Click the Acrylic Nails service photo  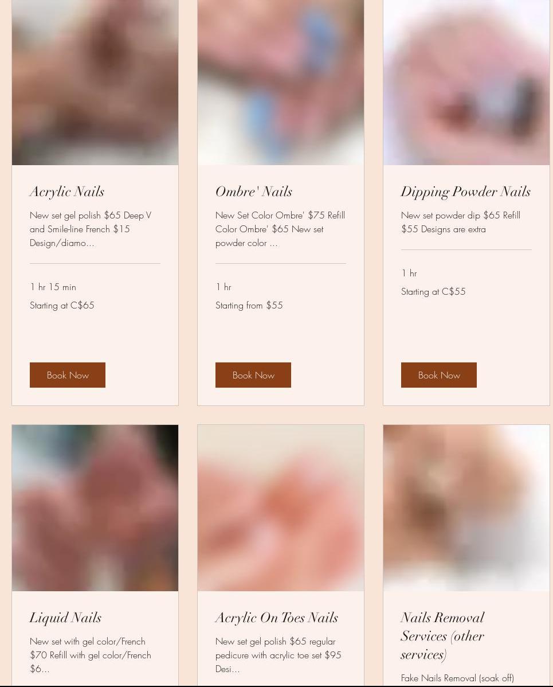[x=95, y=83]
